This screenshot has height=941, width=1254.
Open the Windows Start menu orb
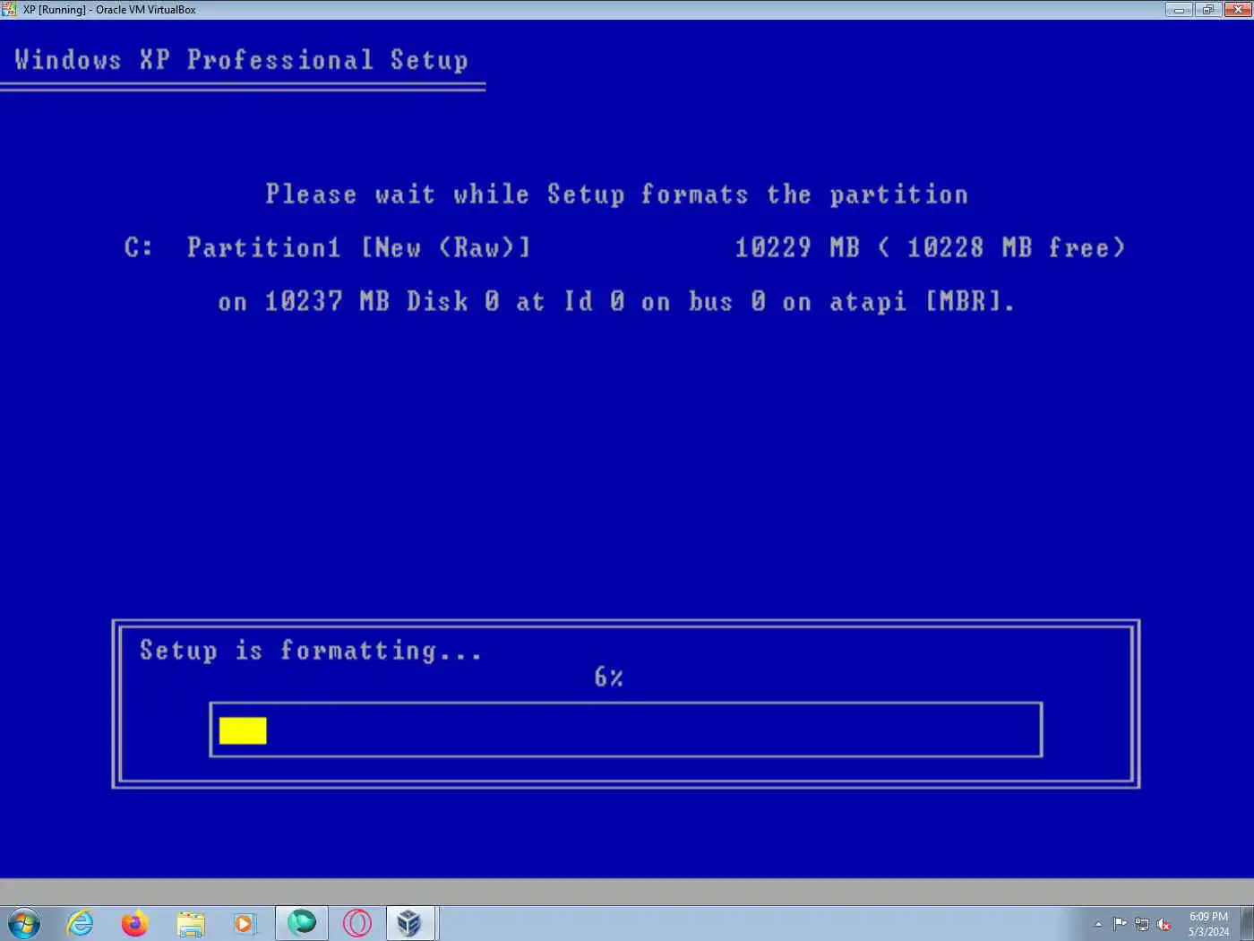[x=24, y=923]
